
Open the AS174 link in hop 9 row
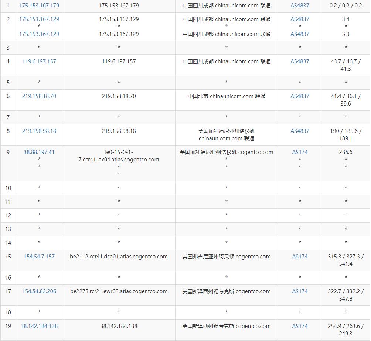pos(300,152)
